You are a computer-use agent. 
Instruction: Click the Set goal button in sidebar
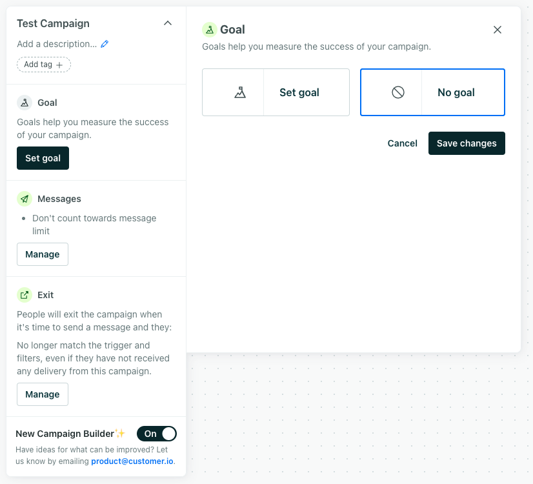click(43, 158)
